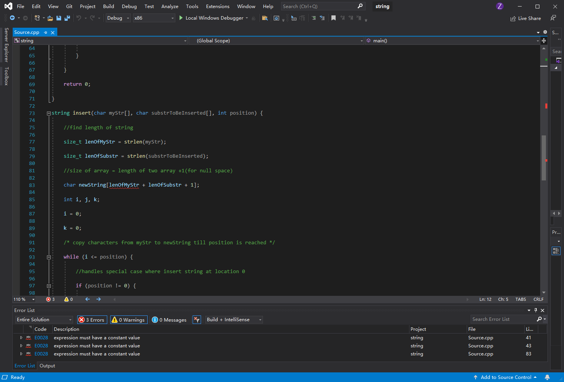
Task: Open editor tab settings gear icon
Action: click(x=545, y=32)
